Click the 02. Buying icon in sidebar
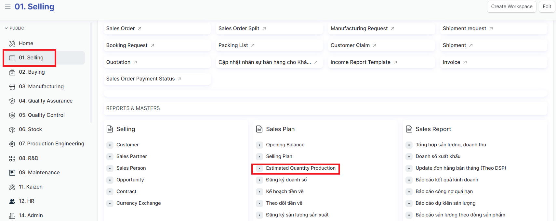The image size is (556, 221). click(x=12, y=72)
